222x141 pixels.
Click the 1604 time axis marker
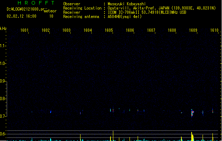point(88,30)
